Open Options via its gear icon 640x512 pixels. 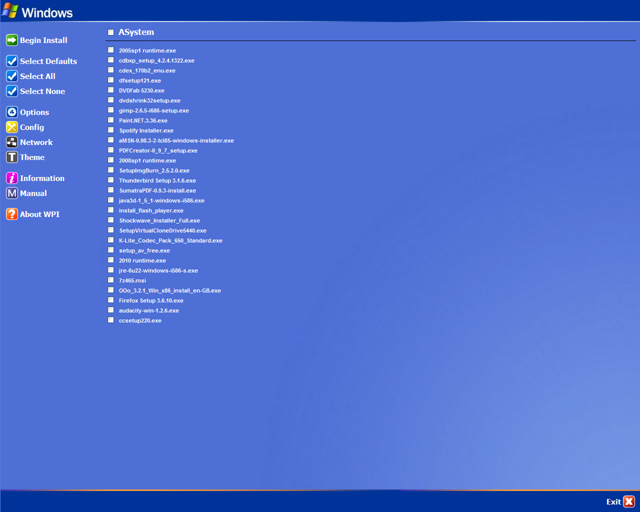click(12, 112)
